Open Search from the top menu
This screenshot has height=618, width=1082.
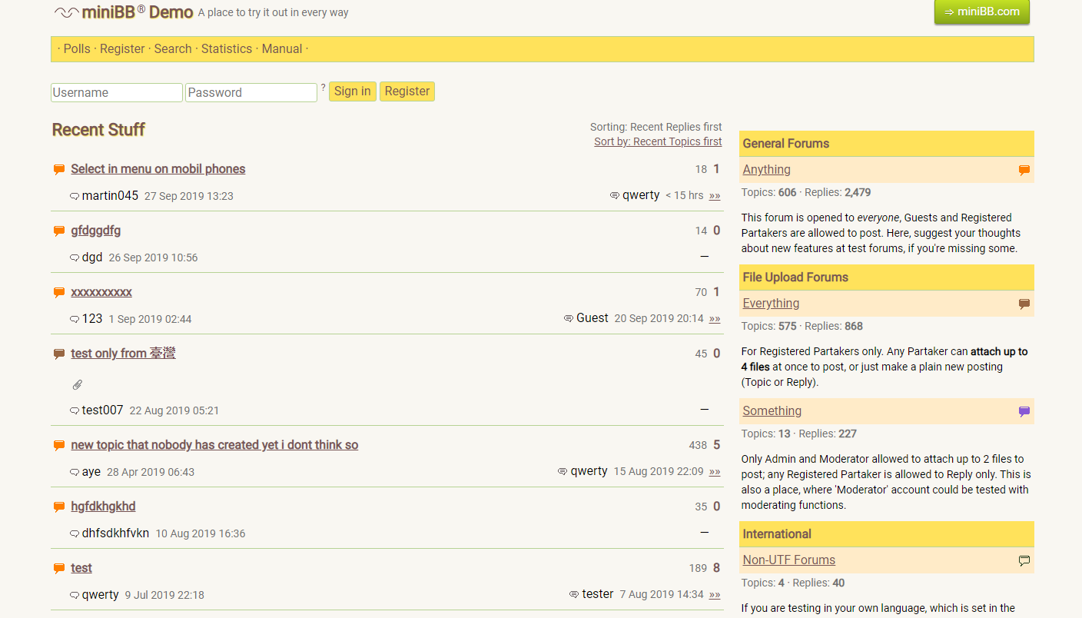click(172, 49)
